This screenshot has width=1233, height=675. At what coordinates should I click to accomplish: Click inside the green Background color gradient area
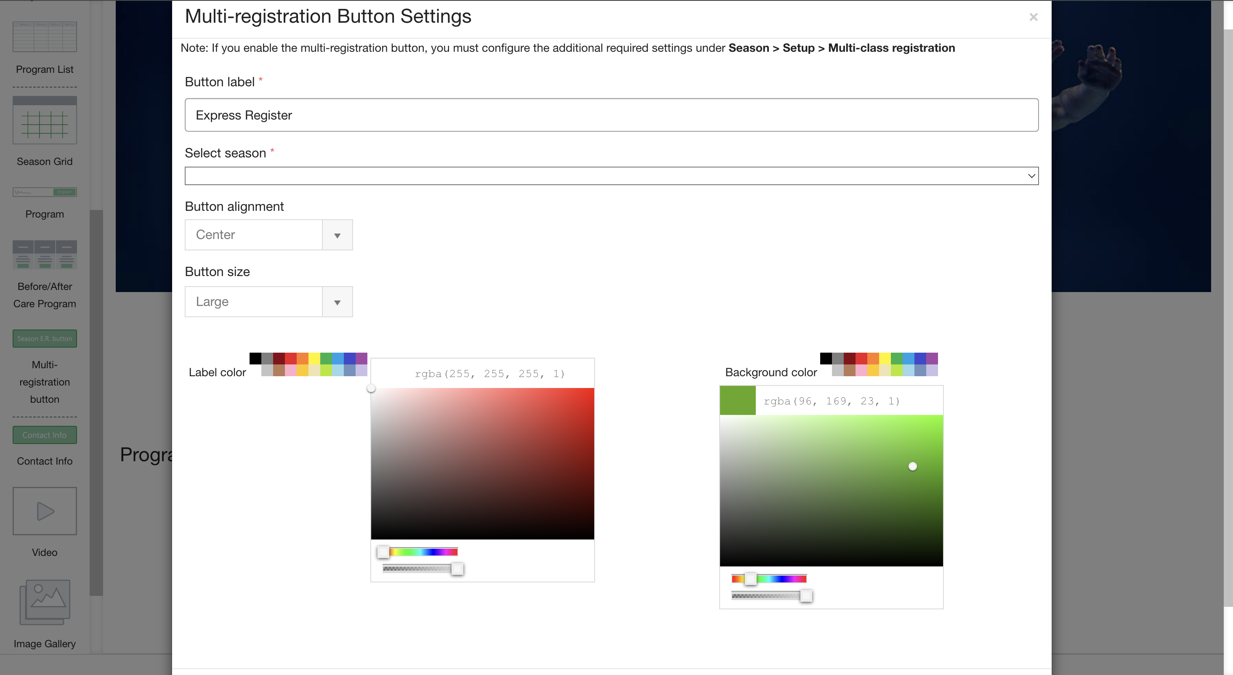click(x=831, y=491)
